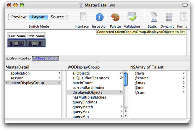The image size is (195, 131).
Task: Switch to Preview mode
Action: click(18, 17)
